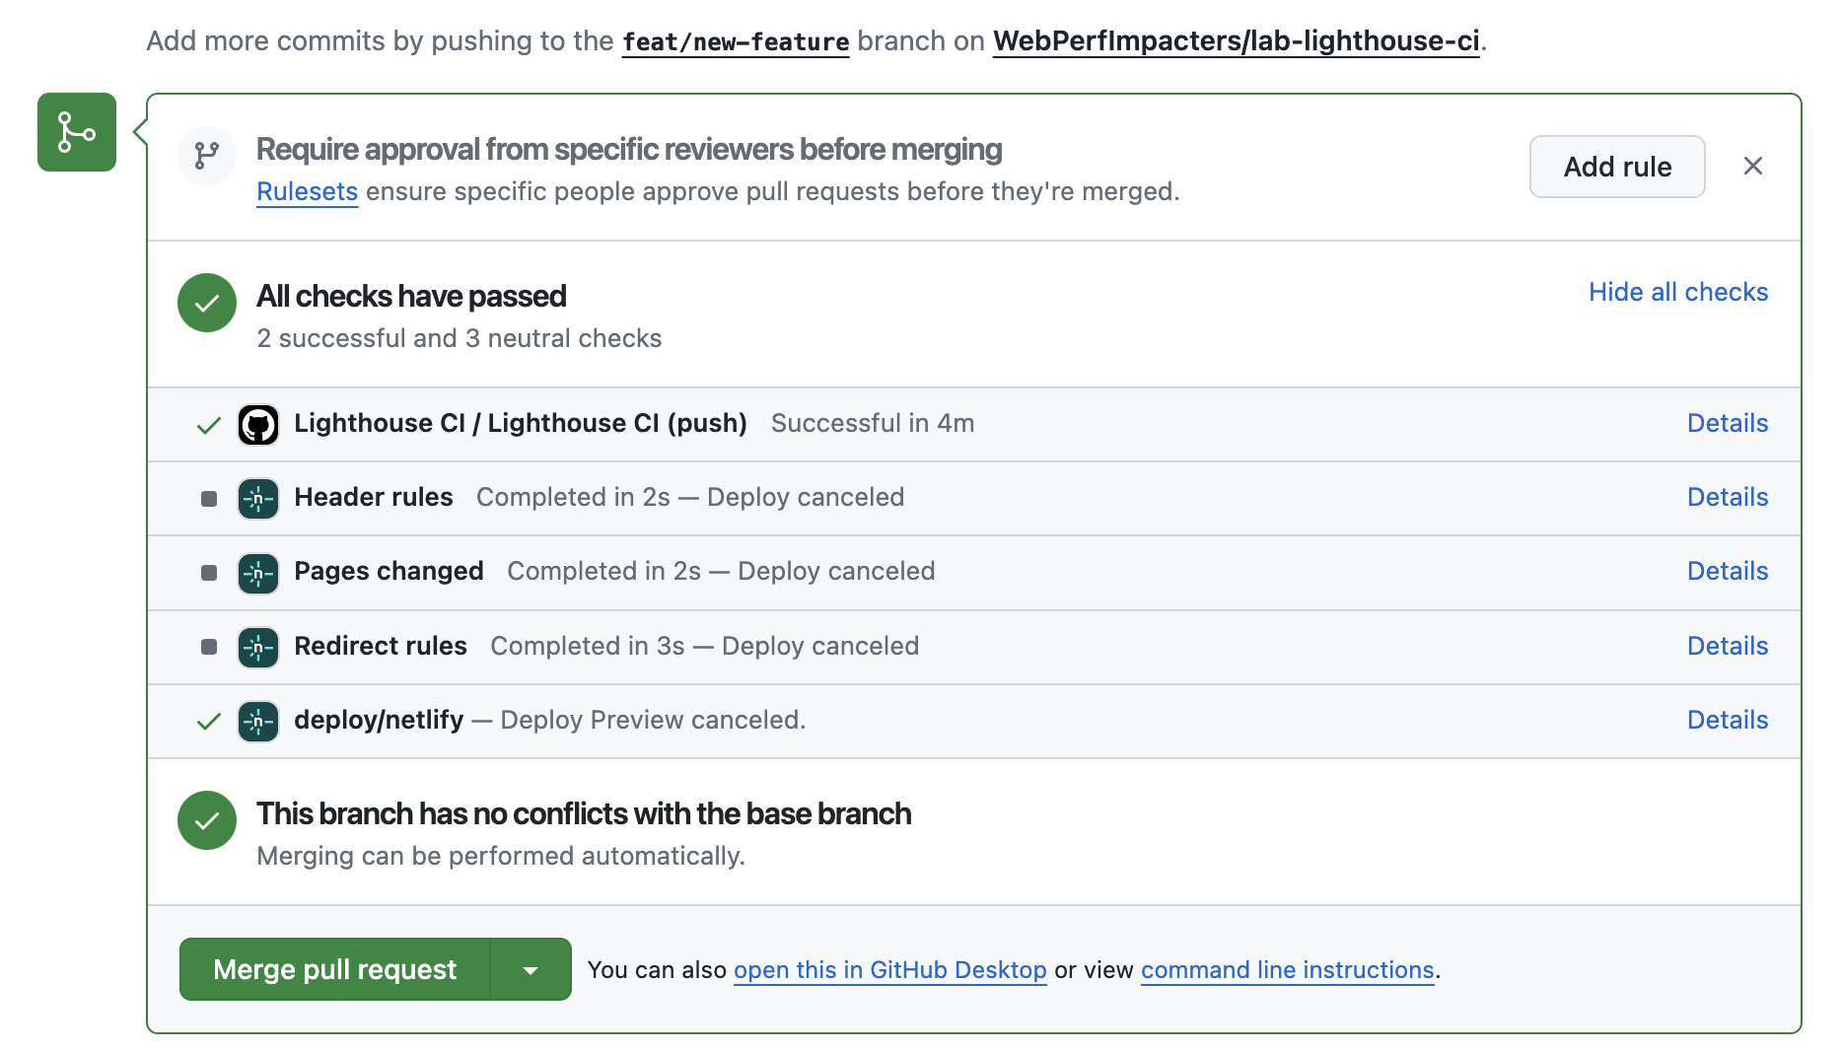Click the green check for all checks passed

[207, 303]
